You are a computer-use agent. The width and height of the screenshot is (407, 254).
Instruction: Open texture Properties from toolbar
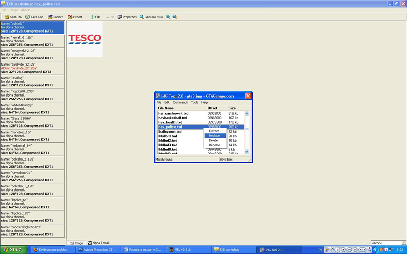[120, 17]
